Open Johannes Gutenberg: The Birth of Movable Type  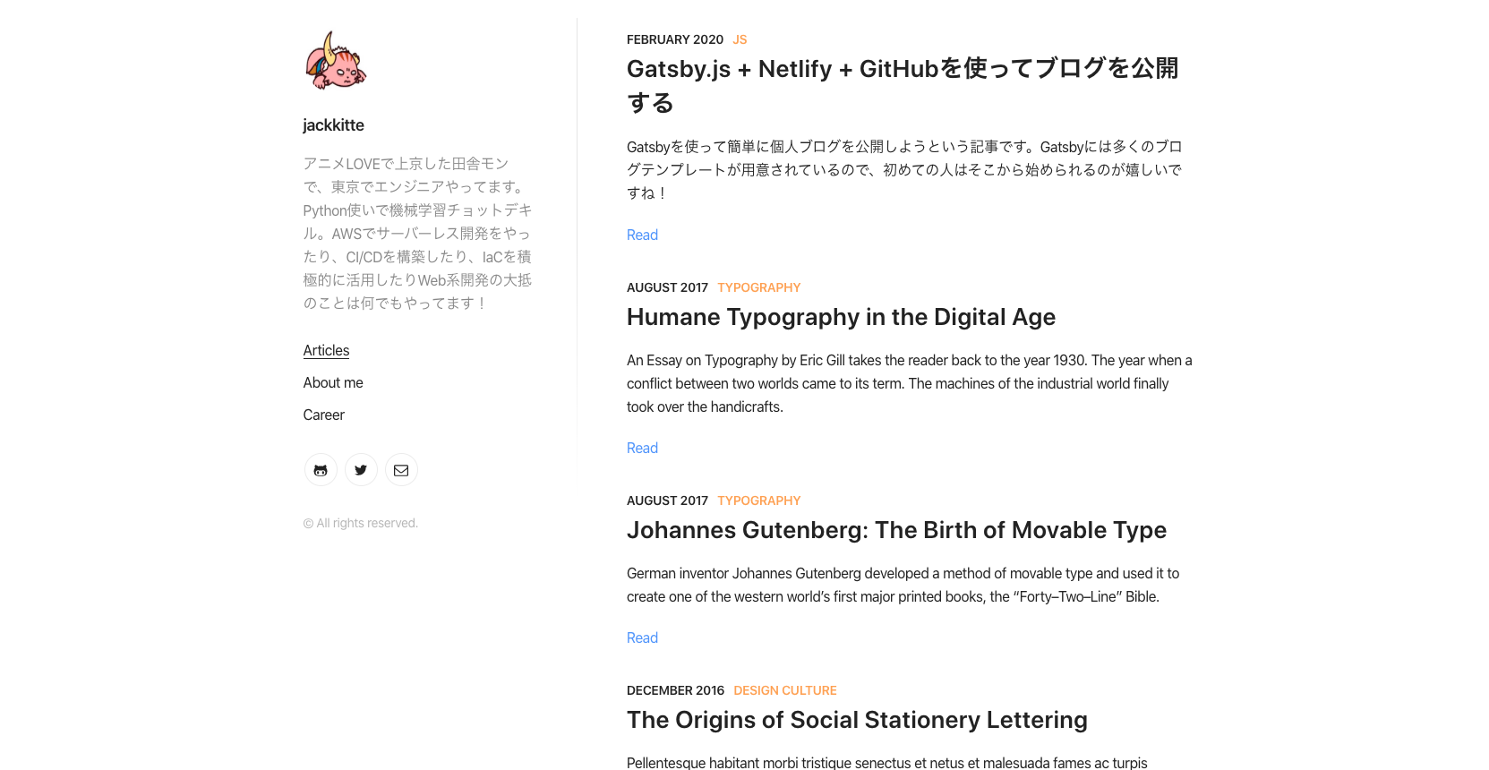(x=896, y=530)
